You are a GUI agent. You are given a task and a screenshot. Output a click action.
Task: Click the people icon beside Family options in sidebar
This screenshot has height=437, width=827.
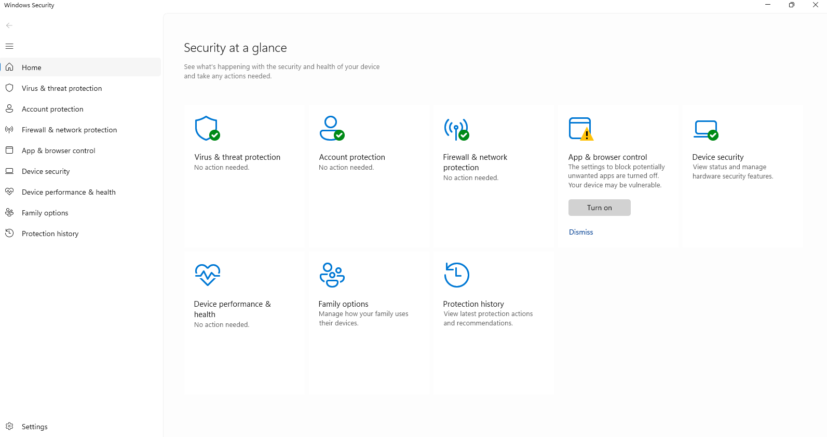(x=9, y=212)
